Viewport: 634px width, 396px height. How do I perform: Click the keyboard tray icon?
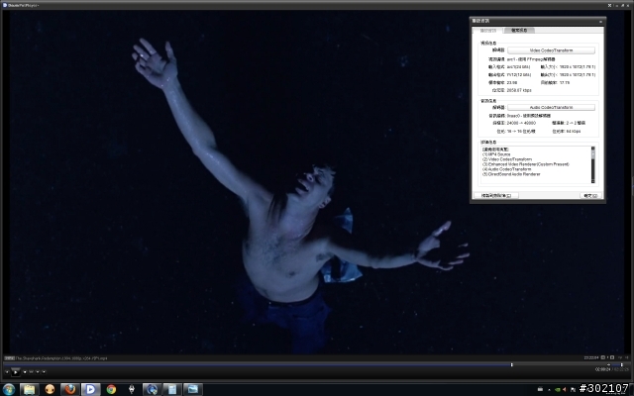pos(540,389)
